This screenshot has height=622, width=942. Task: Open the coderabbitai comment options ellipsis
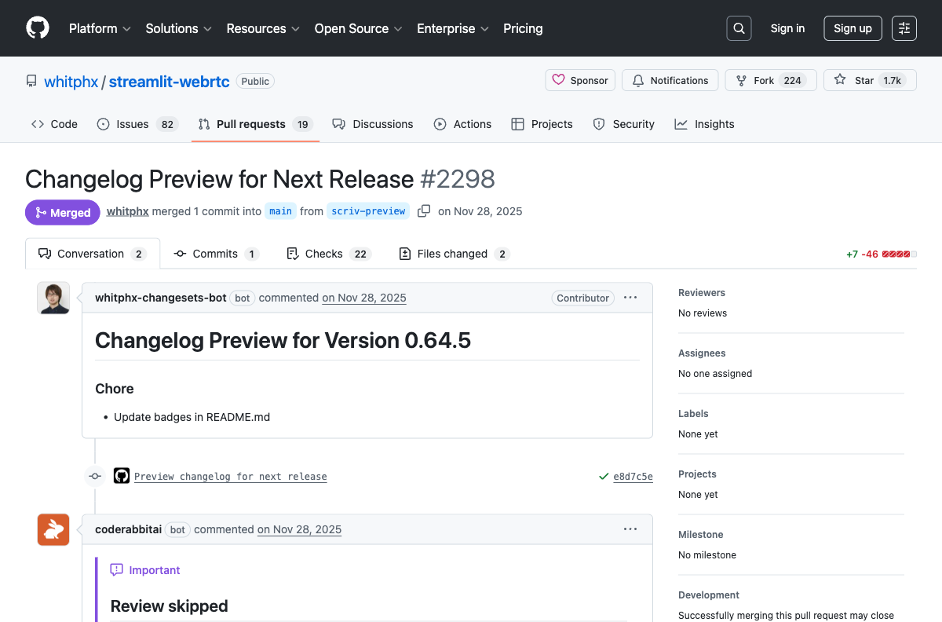tap(630, 529)
